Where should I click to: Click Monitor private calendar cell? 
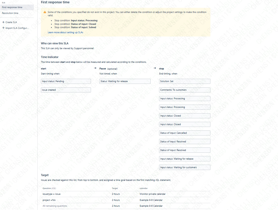152,194
